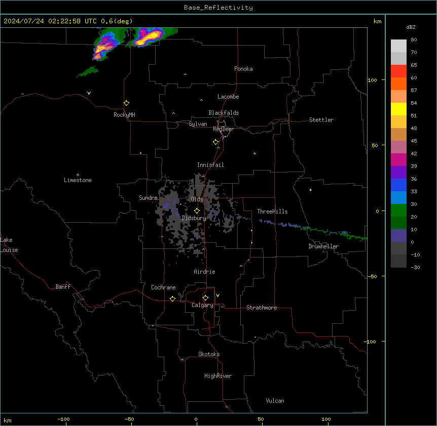Click the yellow diamond marker above RockyMH
The image size is (437, 426).
(x=127, y=103)
